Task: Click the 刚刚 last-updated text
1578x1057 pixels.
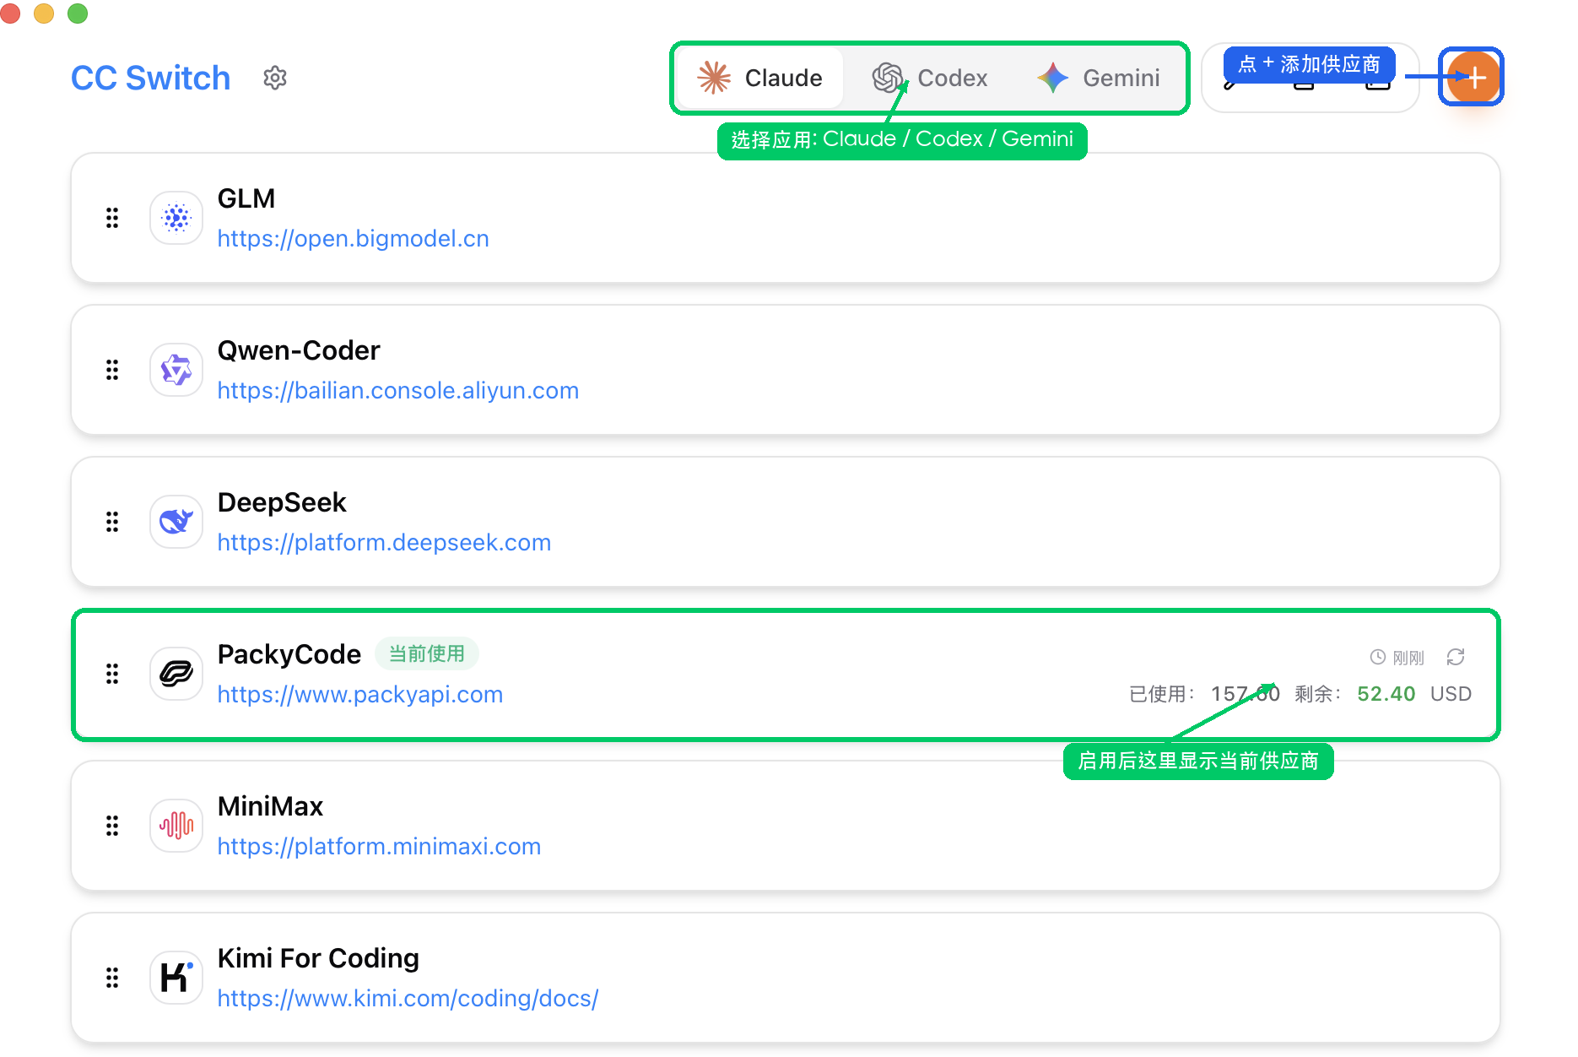Action: (1408, 658)
